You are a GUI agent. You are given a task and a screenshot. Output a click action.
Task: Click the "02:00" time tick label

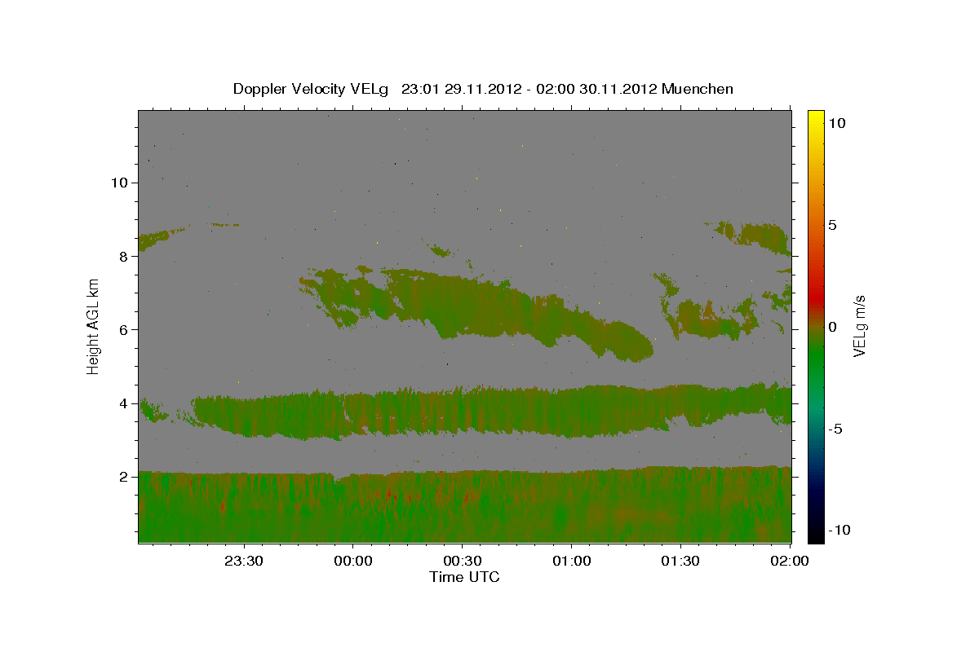tap(790, 562)
